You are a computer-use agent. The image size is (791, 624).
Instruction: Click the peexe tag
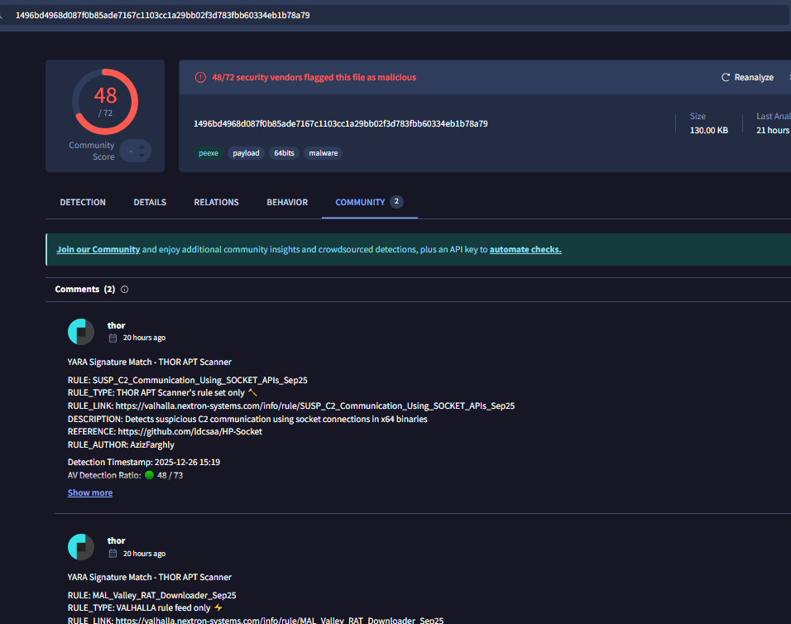(209, 153)
